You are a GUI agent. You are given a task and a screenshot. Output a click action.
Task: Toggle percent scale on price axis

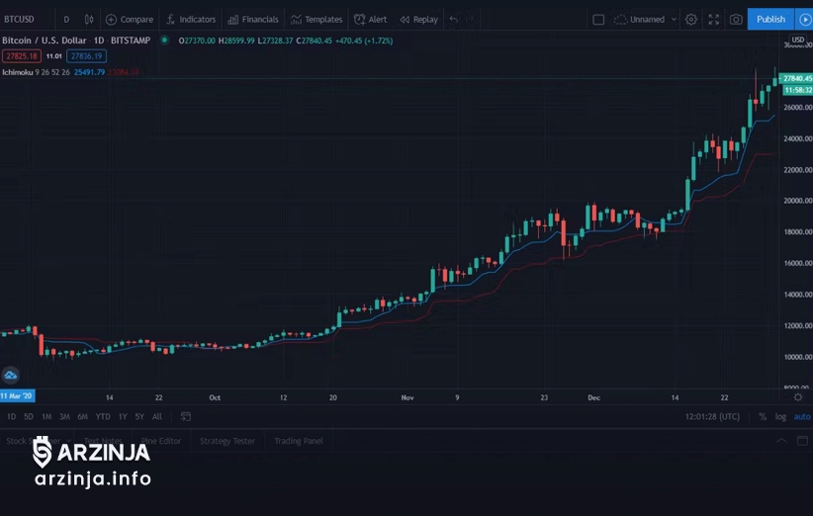(x=763, y=416)
